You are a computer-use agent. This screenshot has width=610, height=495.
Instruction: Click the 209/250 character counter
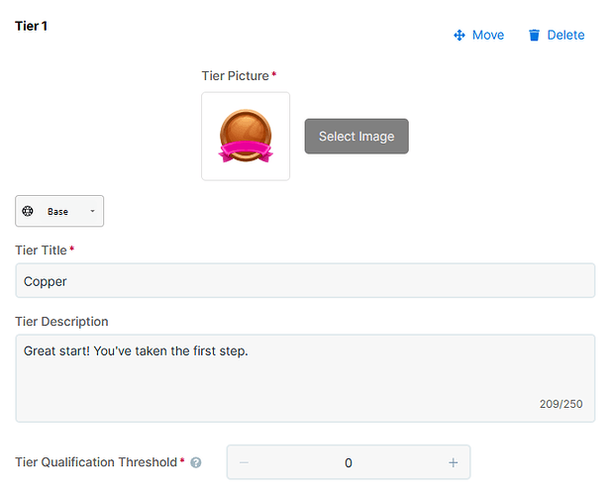[560, 404]
